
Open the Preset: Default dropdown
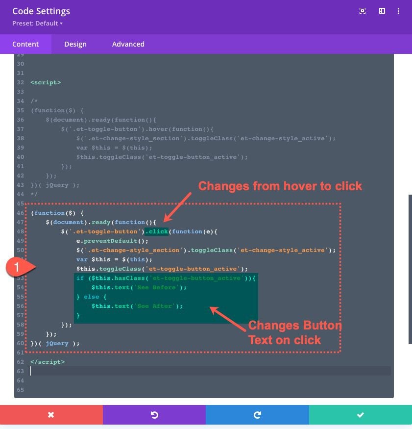(x=37, y=23)
